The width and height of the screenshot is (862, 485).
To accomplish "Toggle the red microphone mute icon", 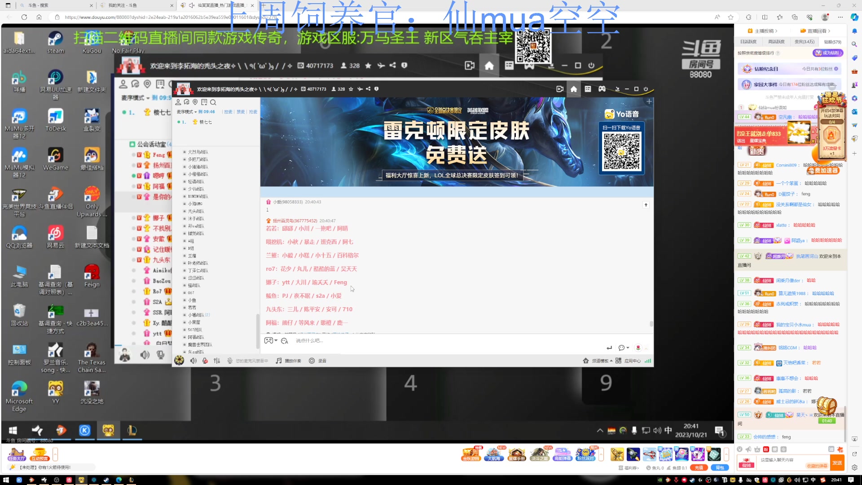I will [x=205, y=361].
